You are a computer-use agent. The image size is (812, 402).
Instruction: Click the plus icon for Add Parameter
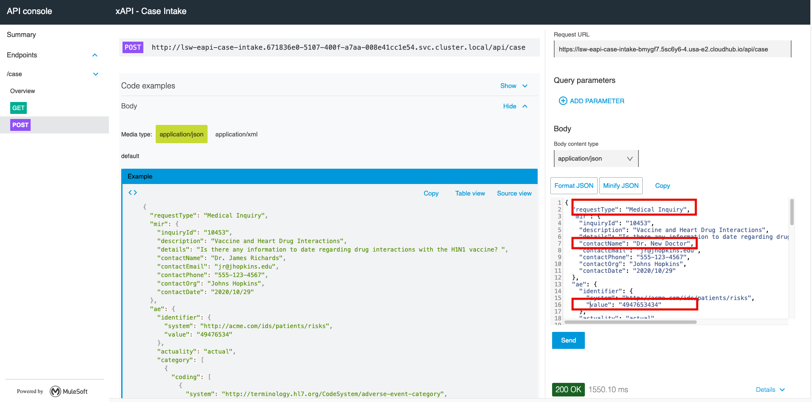click(563, 101)
